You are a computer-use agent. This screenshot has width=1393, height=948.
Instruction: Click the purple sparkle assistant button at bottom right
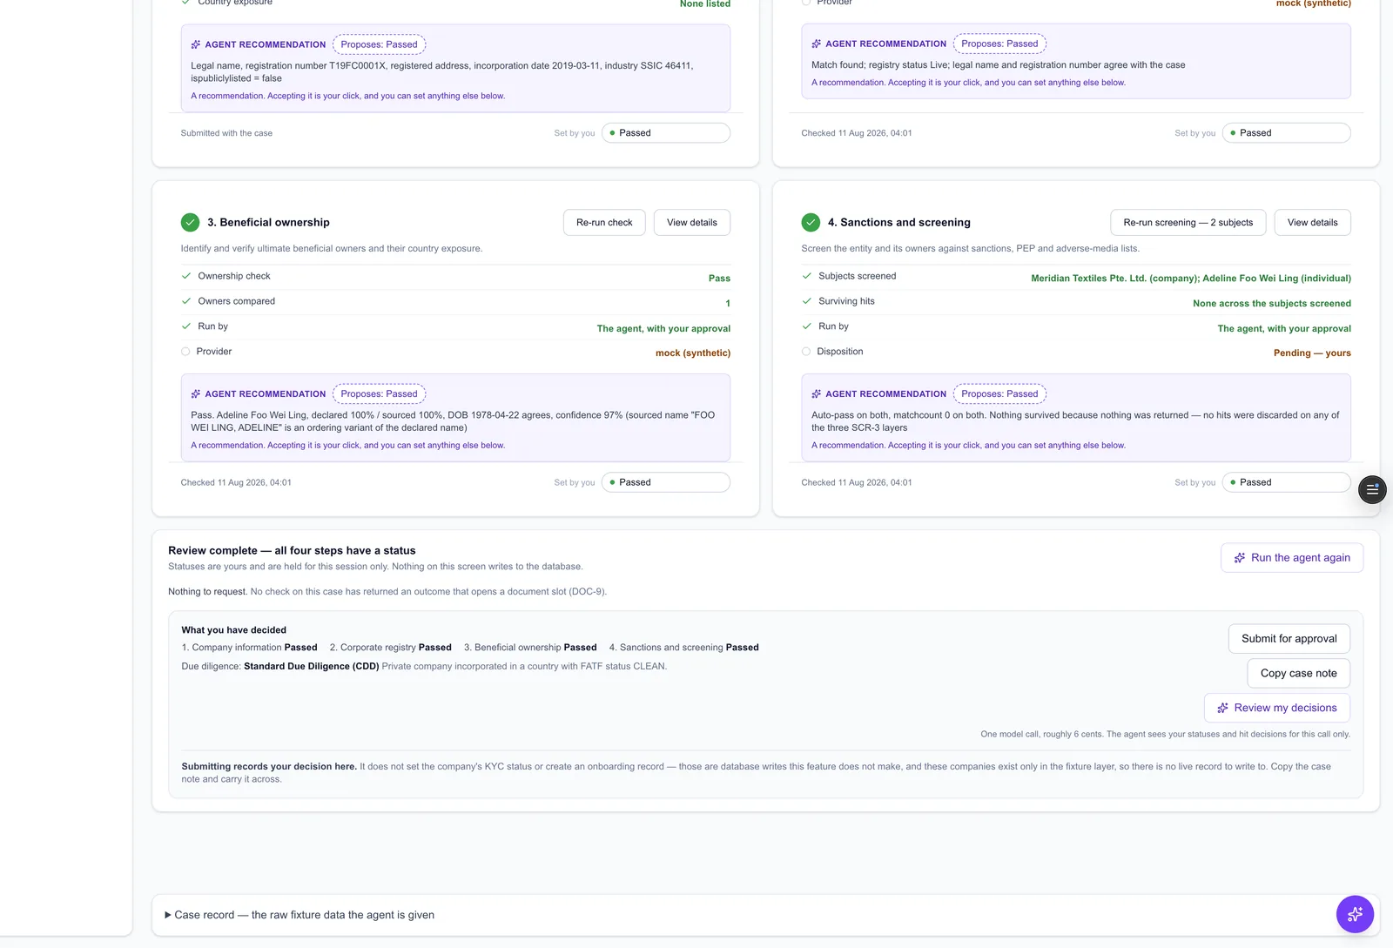click(1355, 914)
